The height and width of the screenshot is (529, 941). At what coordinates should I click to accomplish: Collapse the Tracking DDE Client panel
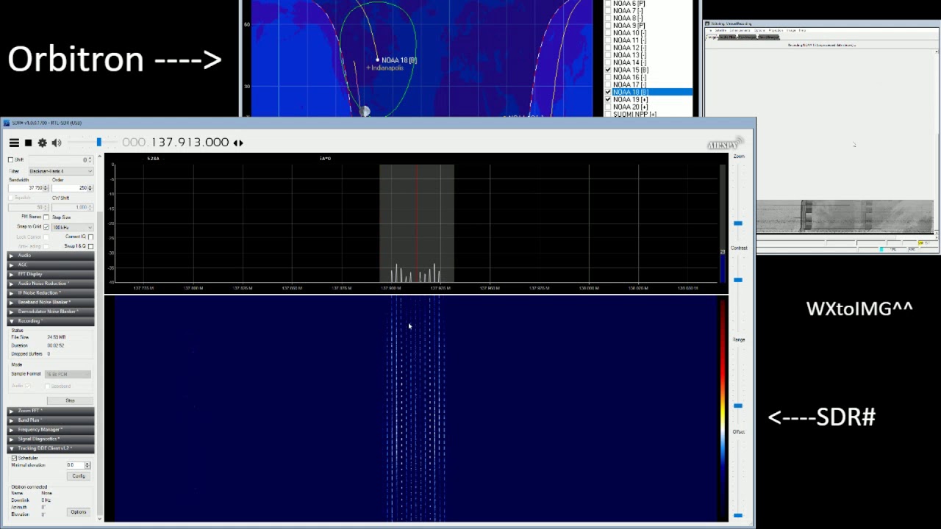[x=51, y=448]
